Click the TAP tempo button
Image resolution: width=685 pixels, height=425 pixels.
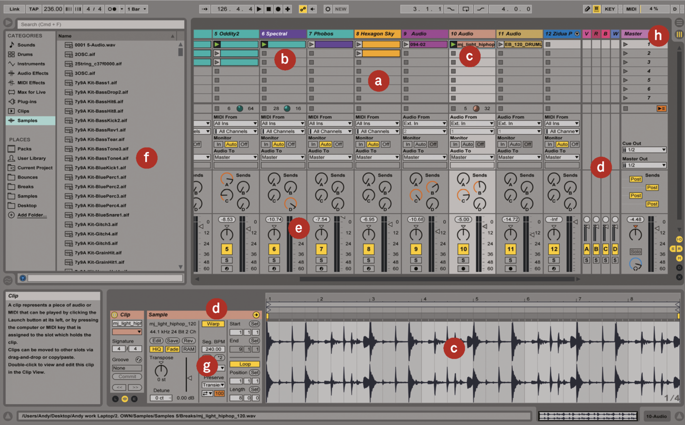point(33,9)
